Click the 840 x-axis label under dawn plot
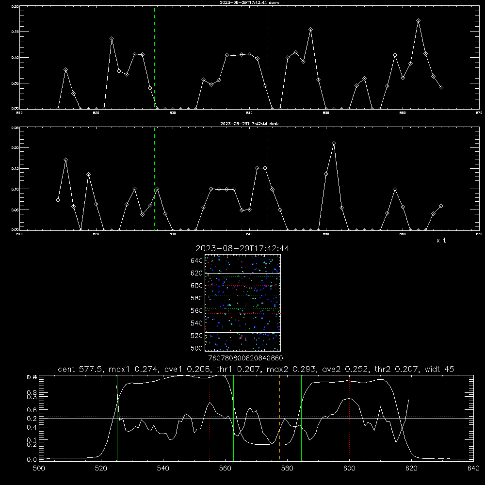The width and height of the screenshot is (485, 485). coord(249,113)
